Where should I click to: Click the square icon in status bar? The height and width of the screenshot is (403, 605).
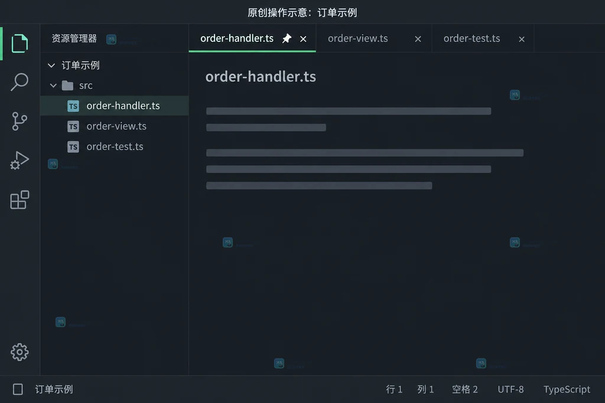18,389
